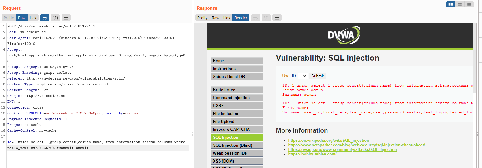Open XSS (DOM) menu item
This screenshot has height=168, width=482.
click(x=237, y=161)
